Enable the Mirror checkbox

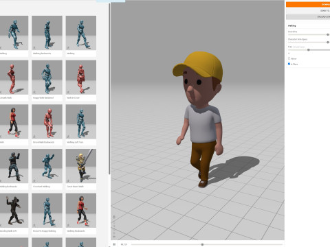pyautogui.click(x=289, y=58)
